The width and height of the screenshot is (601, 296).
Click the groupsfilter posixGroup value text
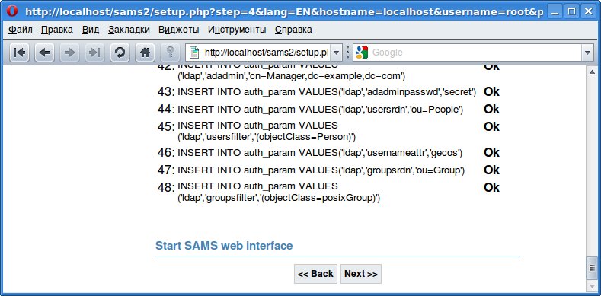tap(279, 198)
